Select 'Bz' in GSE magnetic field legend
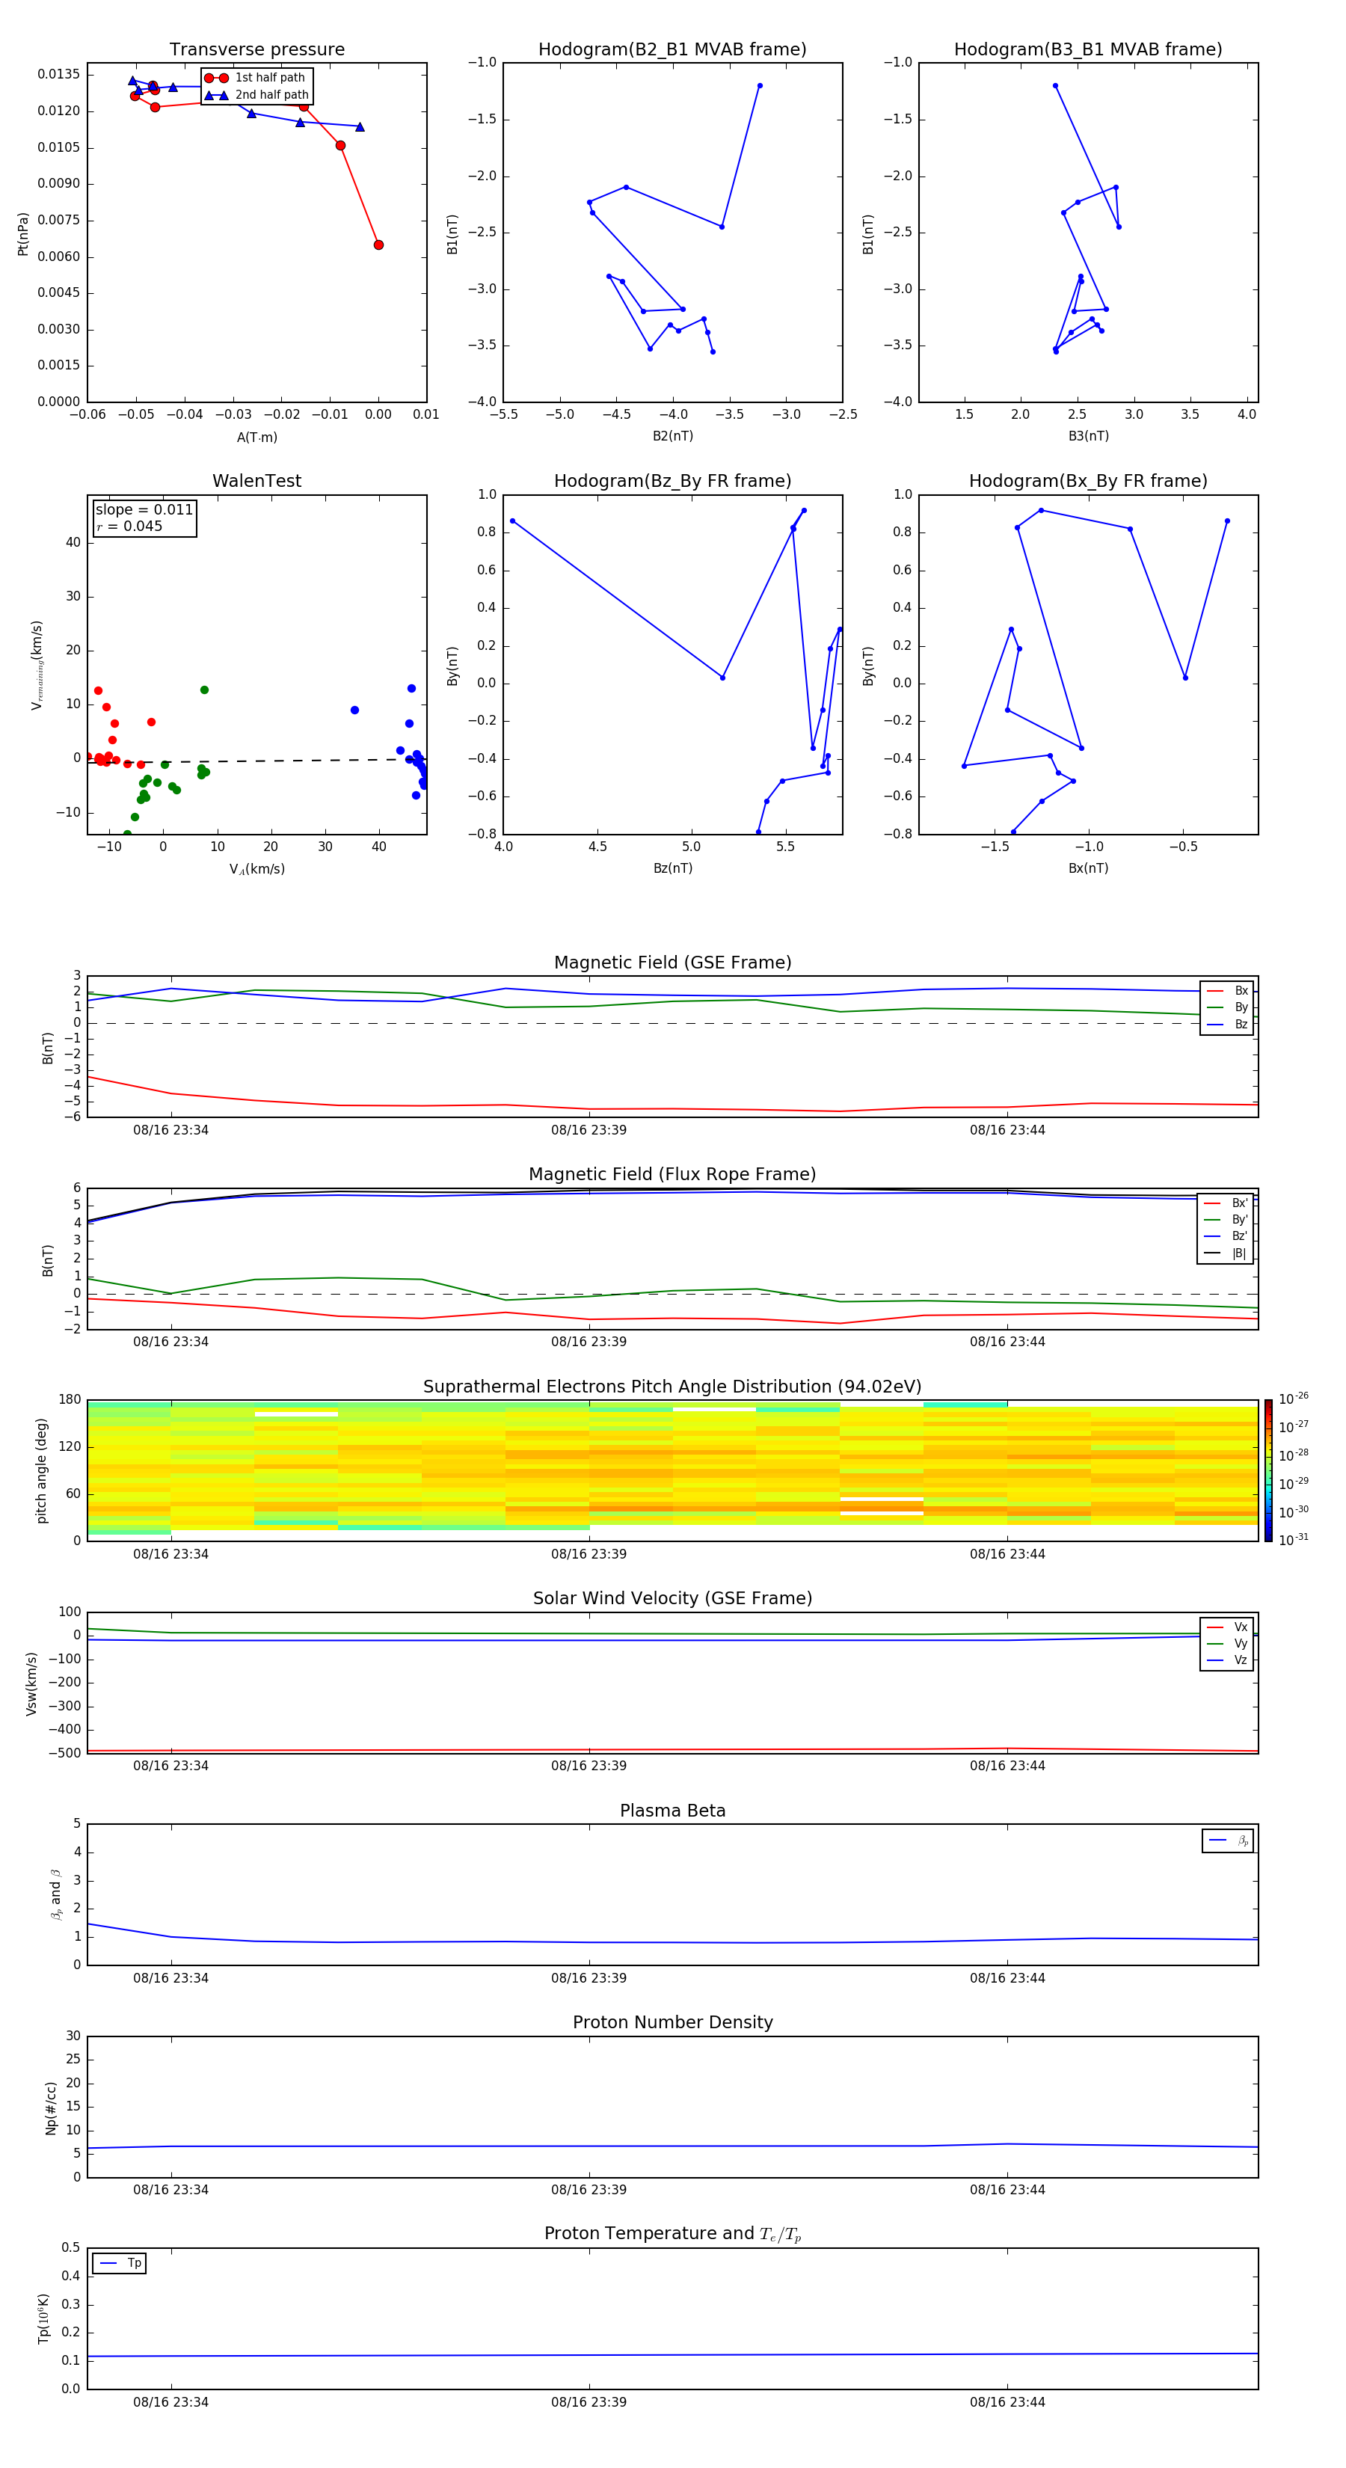 pos(1227,1024)
